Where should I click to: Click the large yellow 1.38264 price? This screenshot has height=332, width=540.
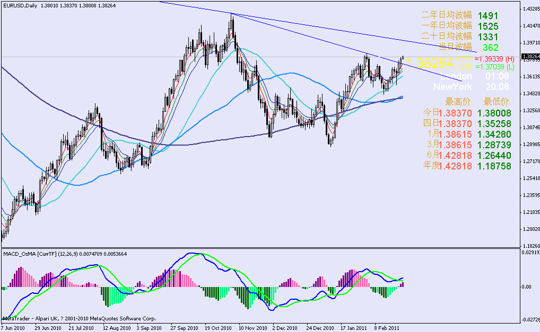pyautogui.click(x=430, y=63)
